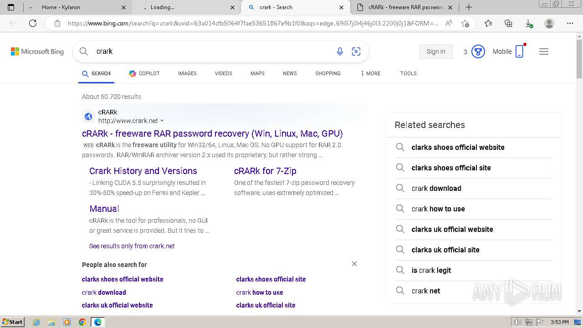Open the Edge icon in the taskbar

[x=97, y=322]
